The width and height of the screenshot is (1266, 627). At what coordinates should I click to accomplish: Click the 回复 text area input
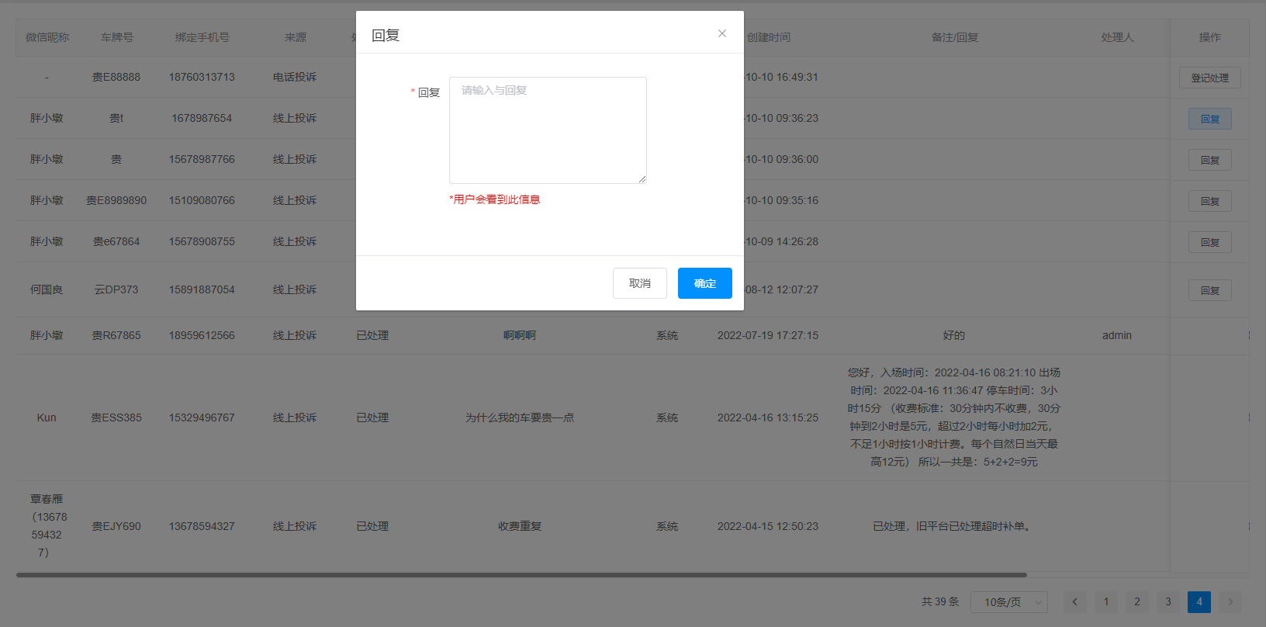coord(548,130)
